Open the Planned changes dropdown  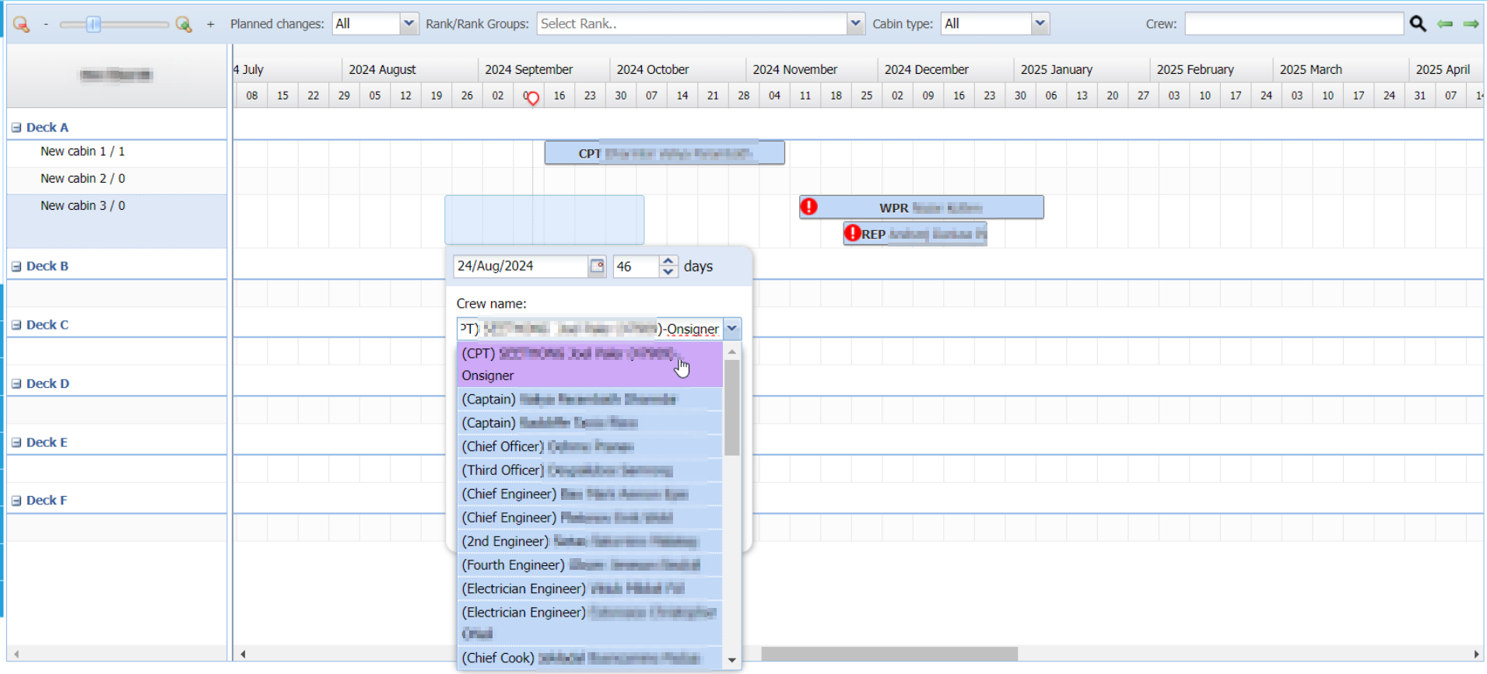409,24
